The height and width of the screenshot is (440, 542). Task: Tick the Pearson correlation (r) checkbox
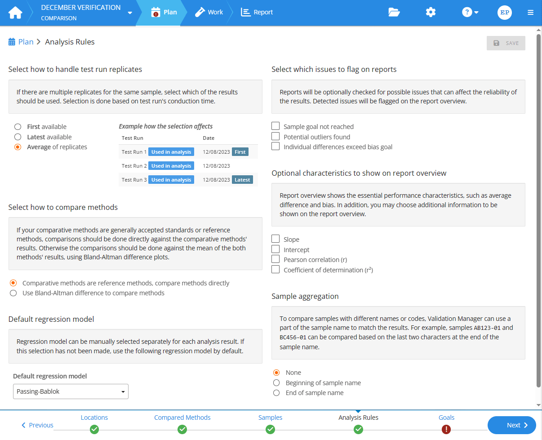275,259
